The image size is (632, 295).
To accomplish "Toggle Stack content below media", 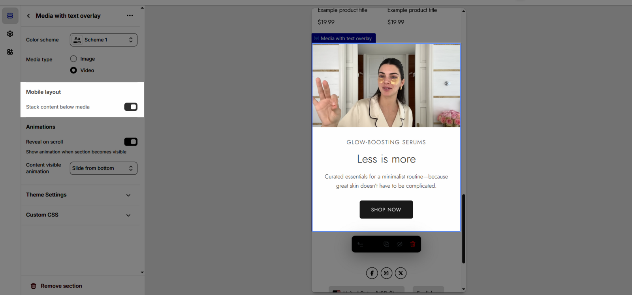I will (x=131, y=107).
